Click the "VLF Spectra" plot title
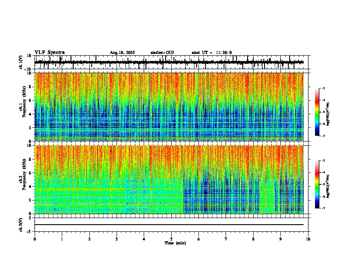 [x=50, y=53]
